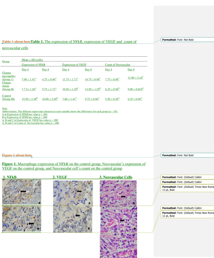Click the '9.00 ± 0.816' cell

(x=136, y=89)
